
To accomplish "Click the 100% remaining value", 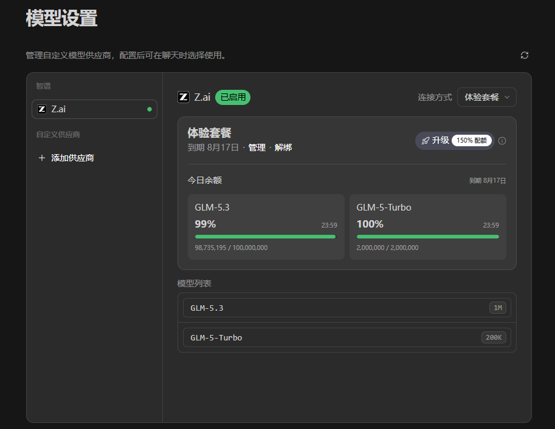I will 370,224.
